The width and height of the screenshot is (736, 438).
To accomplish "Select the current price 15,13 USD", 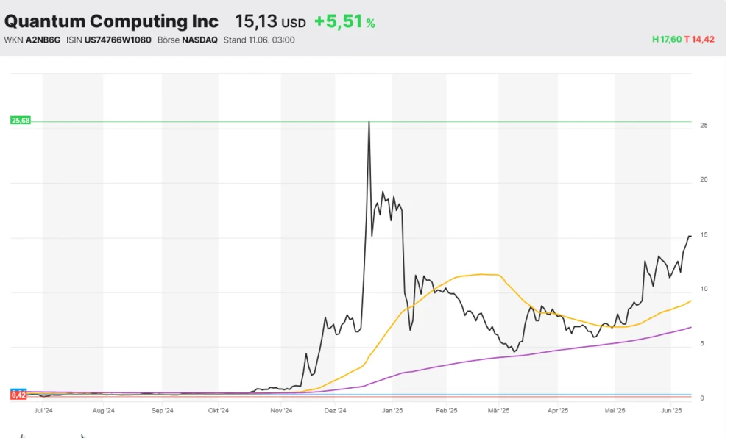I will point(270,22).
